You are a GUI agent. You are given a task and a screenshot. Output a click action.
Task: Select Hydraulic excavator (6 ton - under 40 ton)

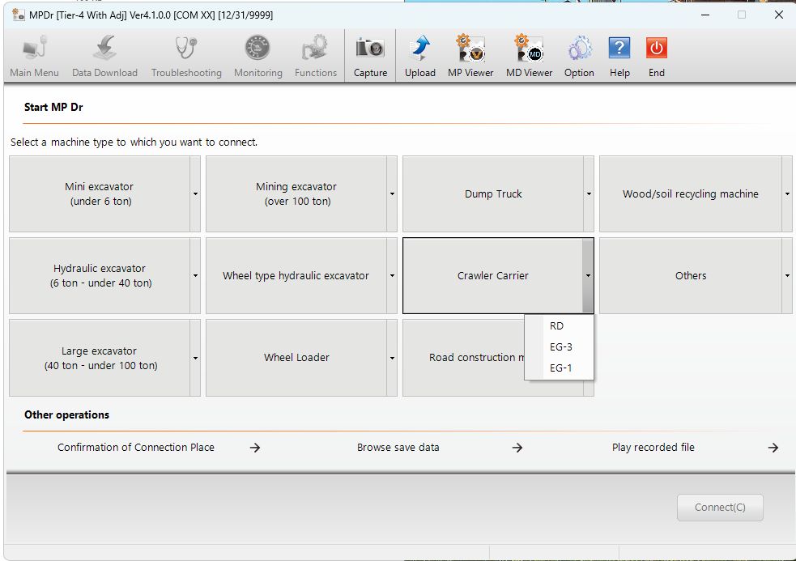(100, 276)
